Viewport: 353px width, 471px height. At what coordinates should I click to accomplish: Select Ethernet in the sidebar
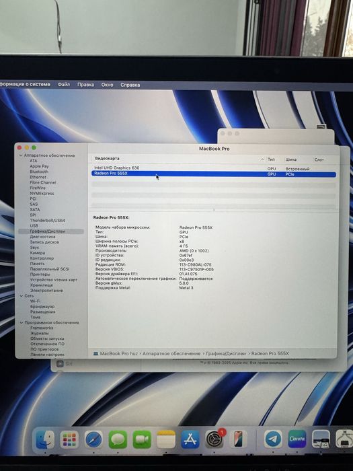(x=38, y=177)
